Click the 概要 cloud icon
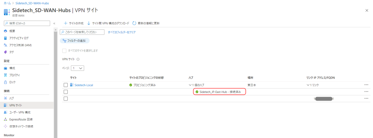Screen dimensions: 373x138 click(x=6, y=31)
